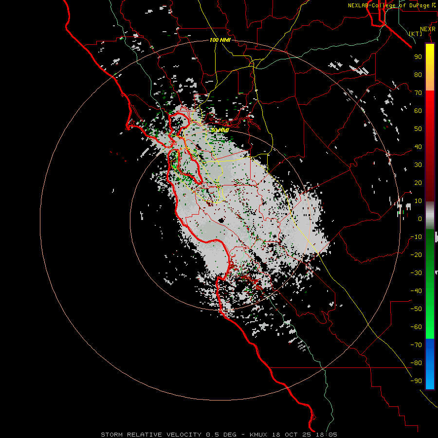Select the positive 20 scale value
The width and height of the screenshot is (438, 438).
(x=418, y=182)
